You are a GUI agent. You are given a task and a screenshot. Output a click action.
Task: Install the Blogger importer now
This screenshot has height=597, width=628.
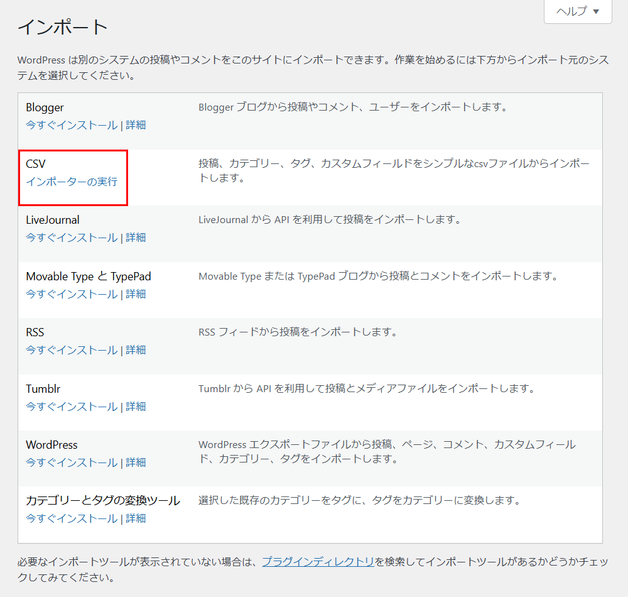[71, 125]
